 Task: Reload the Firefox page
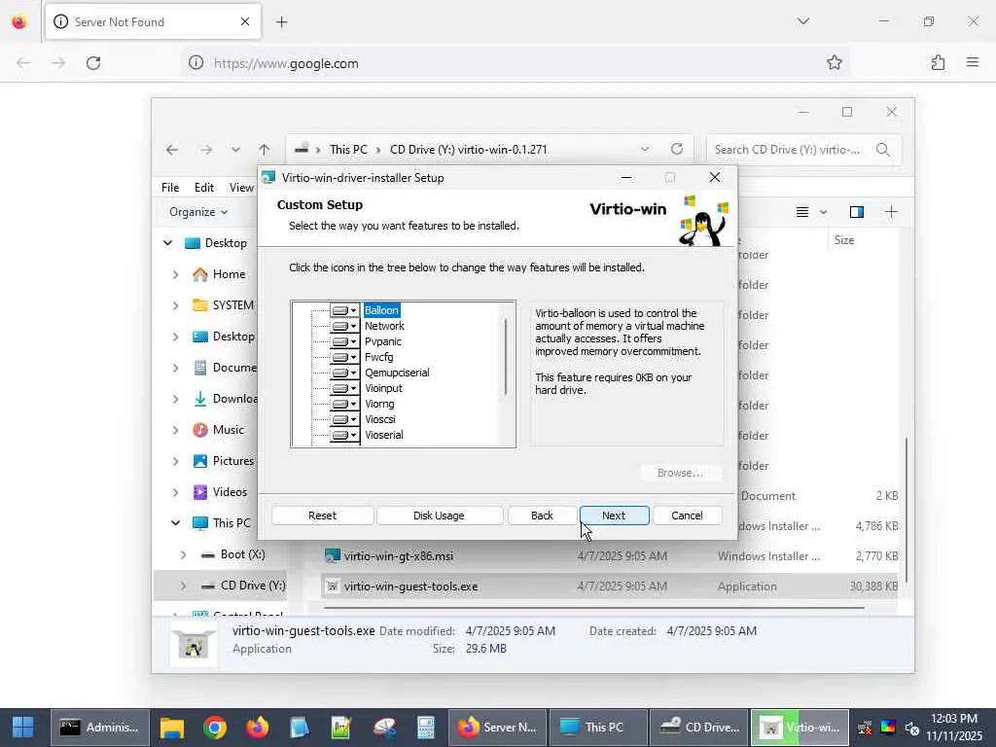point(93,63)
